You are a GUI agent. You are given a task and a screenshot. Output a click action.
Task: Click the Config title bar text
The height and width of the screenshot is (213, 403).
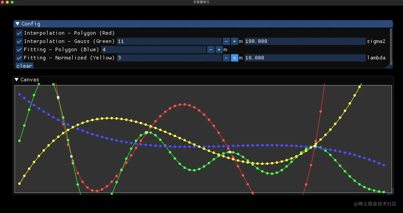[x=31, y=24]
